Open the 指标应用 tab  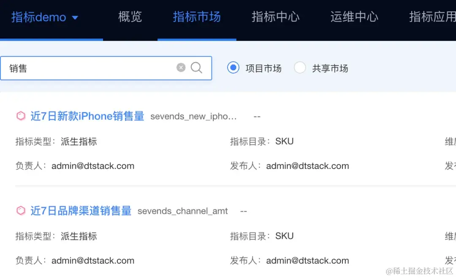tap(432, 17)
